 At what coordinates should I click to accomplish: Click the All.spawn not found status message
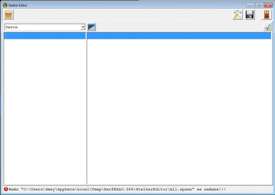[x=117, y=189]
